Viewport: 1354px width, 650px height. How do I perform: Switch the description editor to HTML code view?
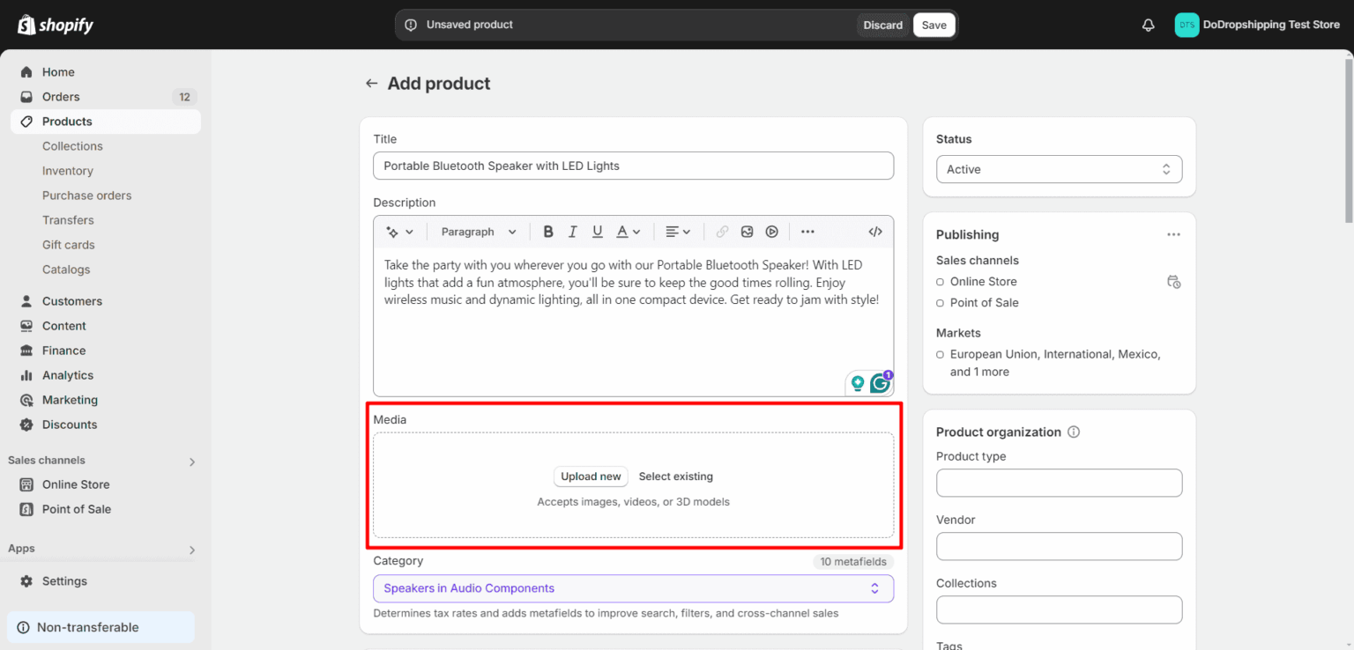point(874,231)
